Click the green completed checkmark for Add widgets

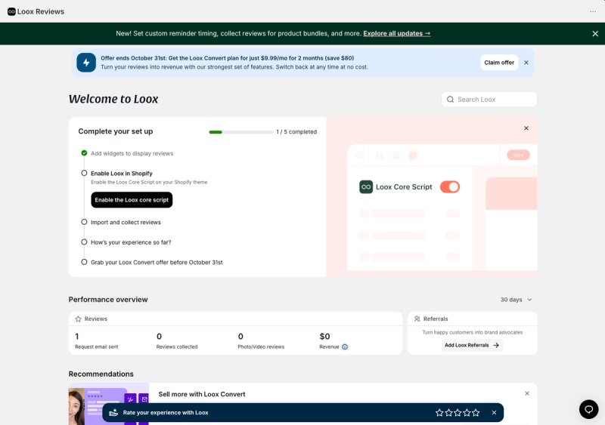coord(84,153)
